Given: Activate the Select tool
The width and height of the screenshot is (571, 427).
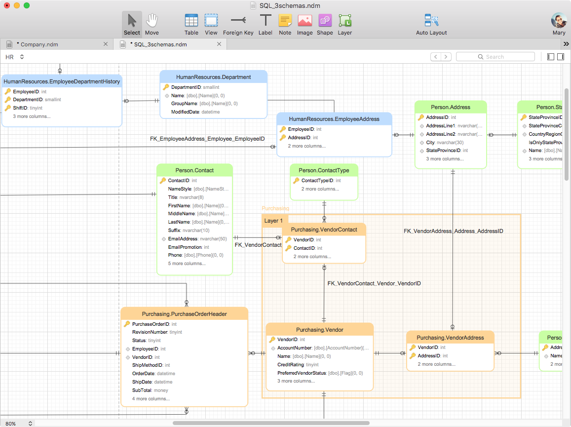Looking at the screenshot, I should tap(131, 23).
